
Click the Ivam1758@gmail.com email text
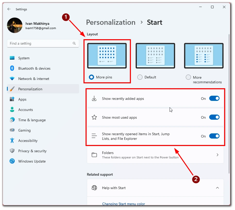pos(41,28)
